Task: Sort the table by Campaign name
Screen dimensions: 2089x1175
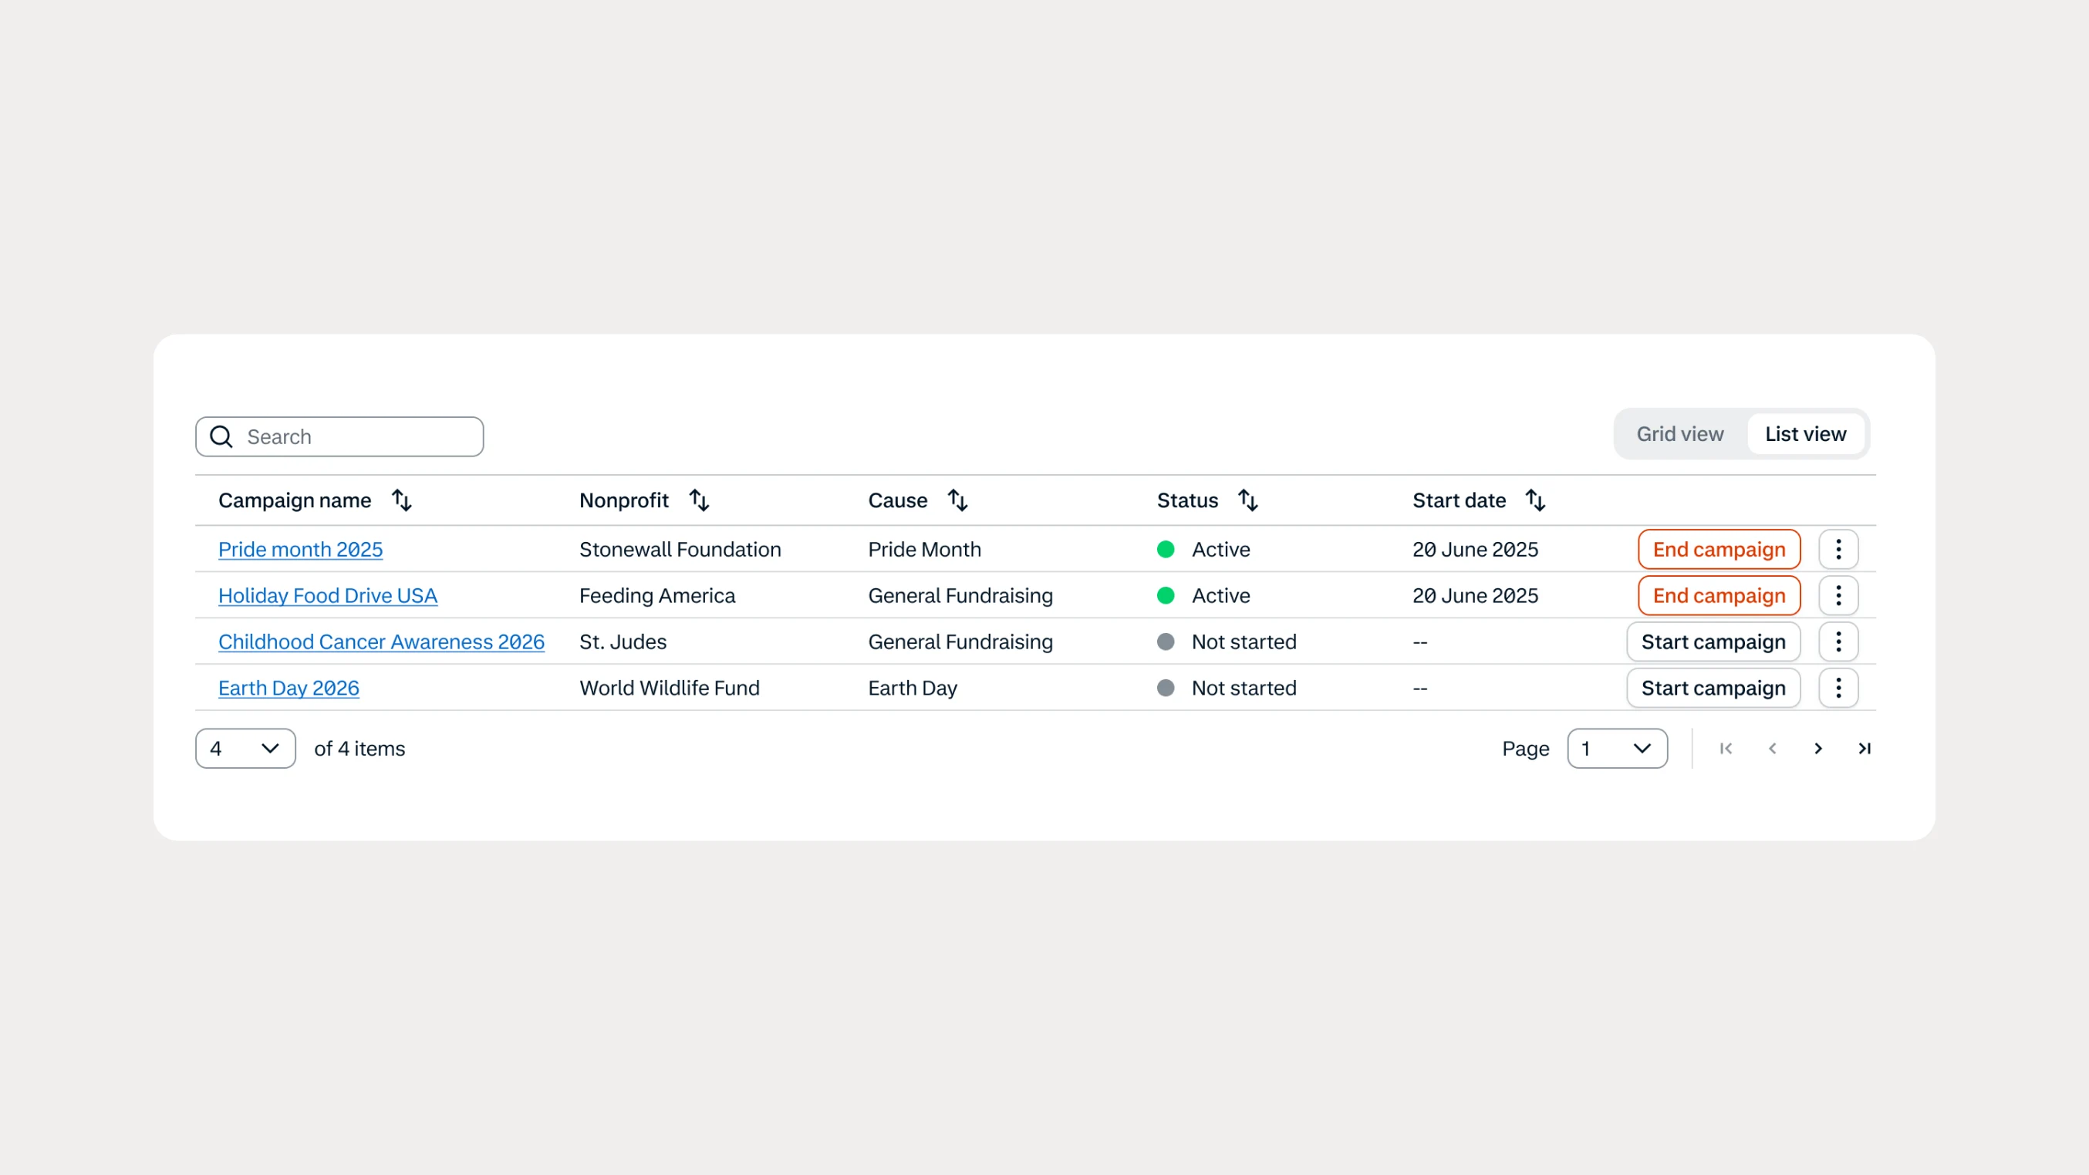Action: coord(403,500)
